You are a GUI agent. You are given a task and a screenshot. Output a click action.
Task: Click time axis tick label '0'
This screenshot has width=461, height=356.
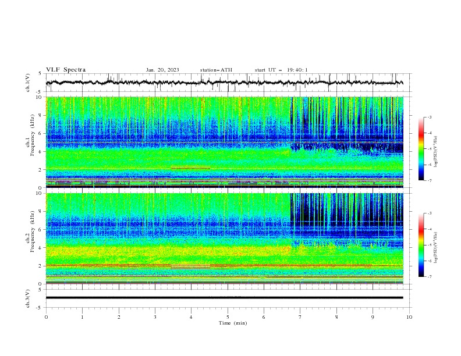point(46,317)
